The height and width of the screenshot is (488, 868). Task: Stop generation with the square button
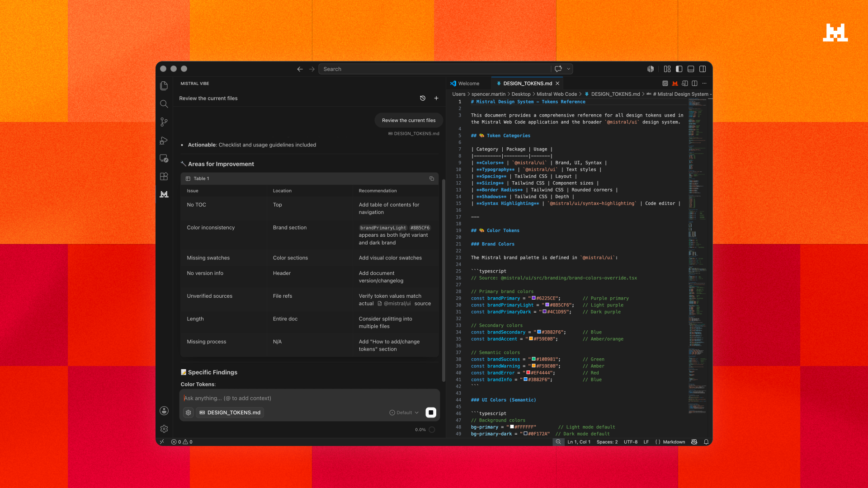[x=431, y=413]
